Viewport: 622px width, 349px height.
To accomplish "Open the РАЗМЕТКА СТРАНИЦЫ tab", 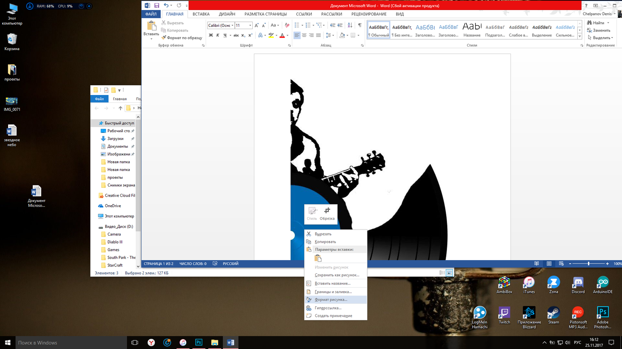I will (x=266, y=14).
